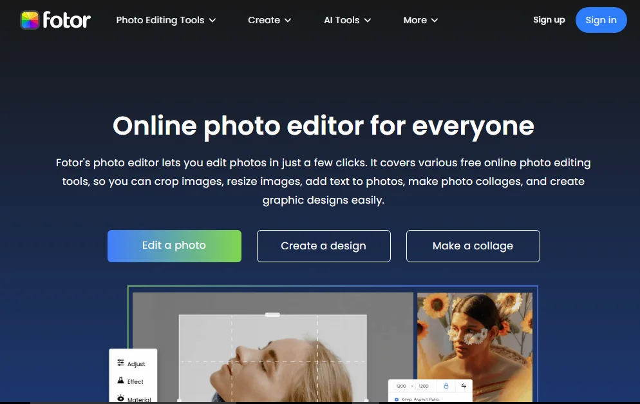Click the sunflower portrait thumbnail
The width and height of the screenshot is (640, 404).
pyautogui.click(x=475, y=347)
